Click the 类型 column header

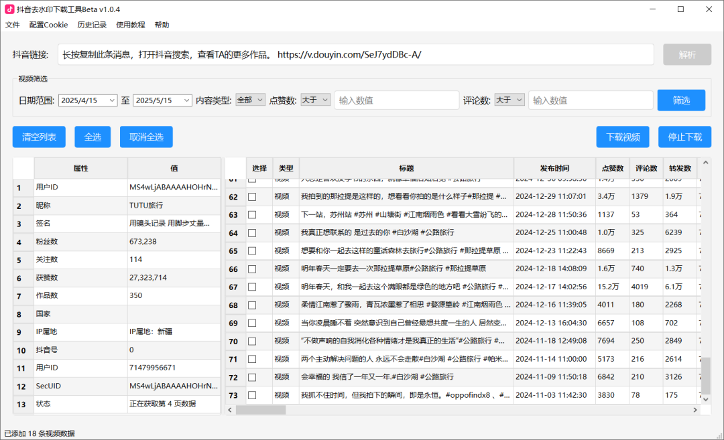coord(286,168)
